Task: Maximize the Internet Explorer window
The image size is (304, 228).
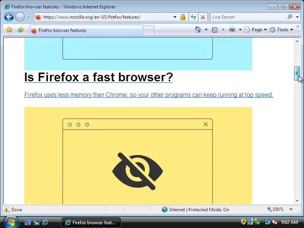Action: click(x=283, y=7)
